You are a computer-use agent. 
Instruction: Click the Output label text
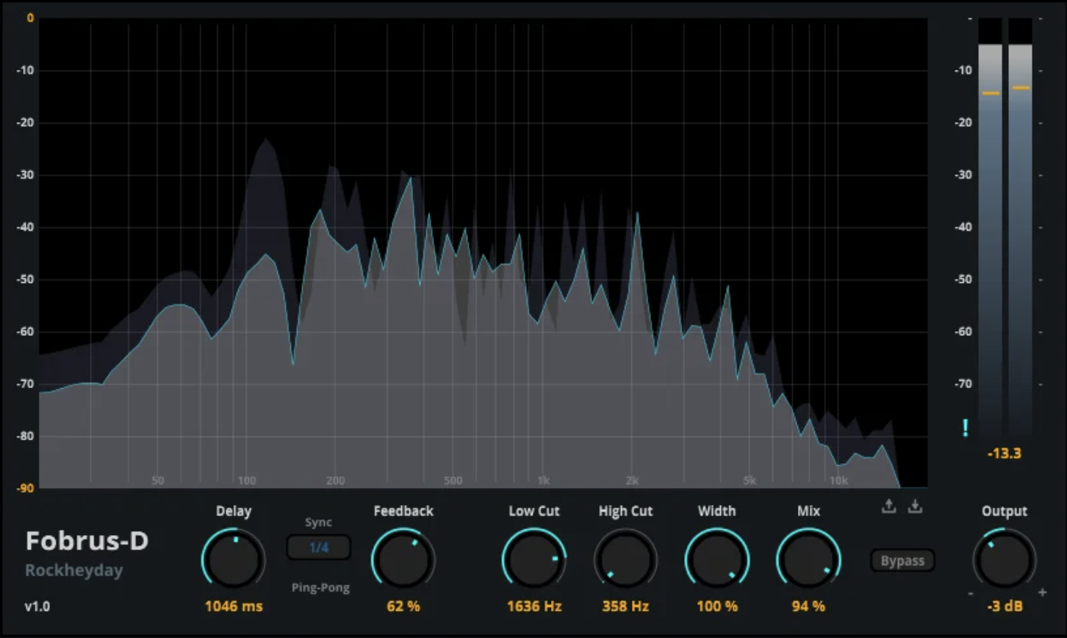[1005, 511]
